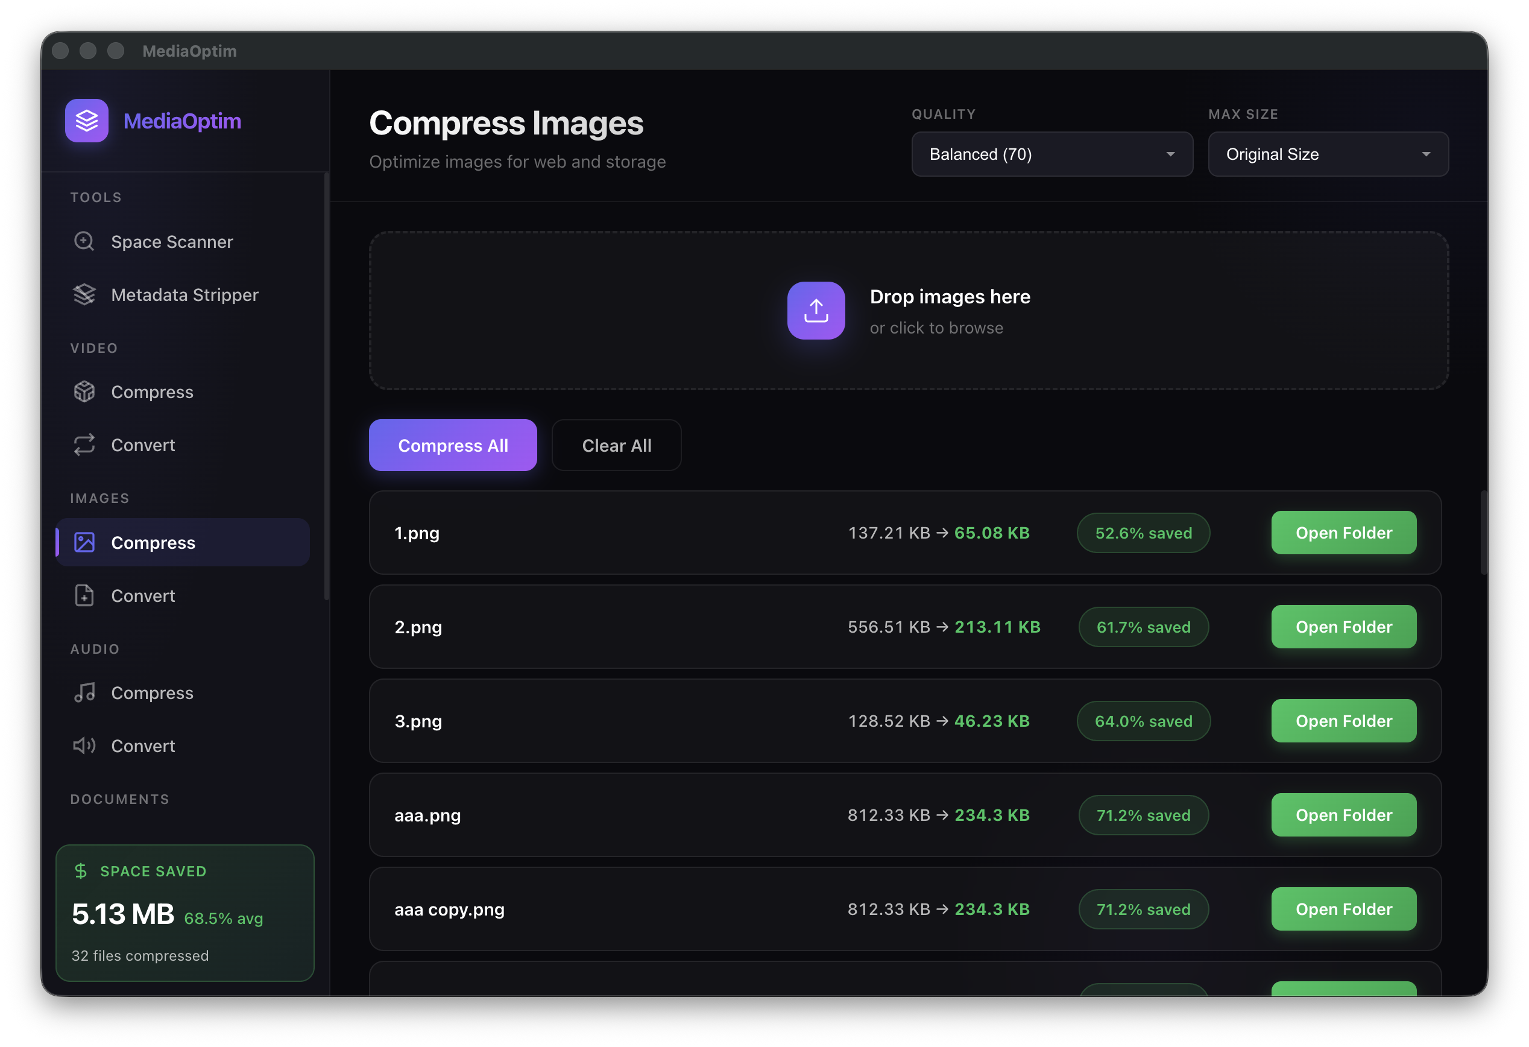This screenshot has width=1529, height=1047.
Task: Open Folder for 1.png result
Action: 1343,533
